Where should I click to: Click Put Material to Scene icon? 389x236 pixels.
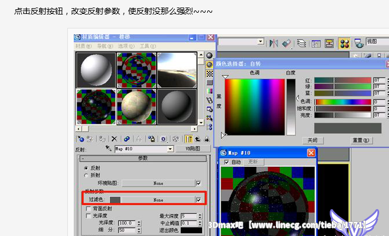pyautogui.click(x=89, y=139)
